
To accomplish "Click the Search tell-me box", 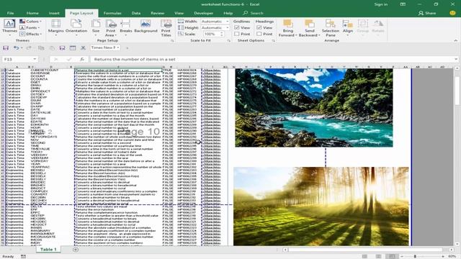I will point(253,13).
